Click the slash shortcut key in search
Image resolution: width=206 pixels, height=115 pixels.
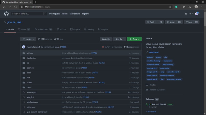click(x=45, y=13)
